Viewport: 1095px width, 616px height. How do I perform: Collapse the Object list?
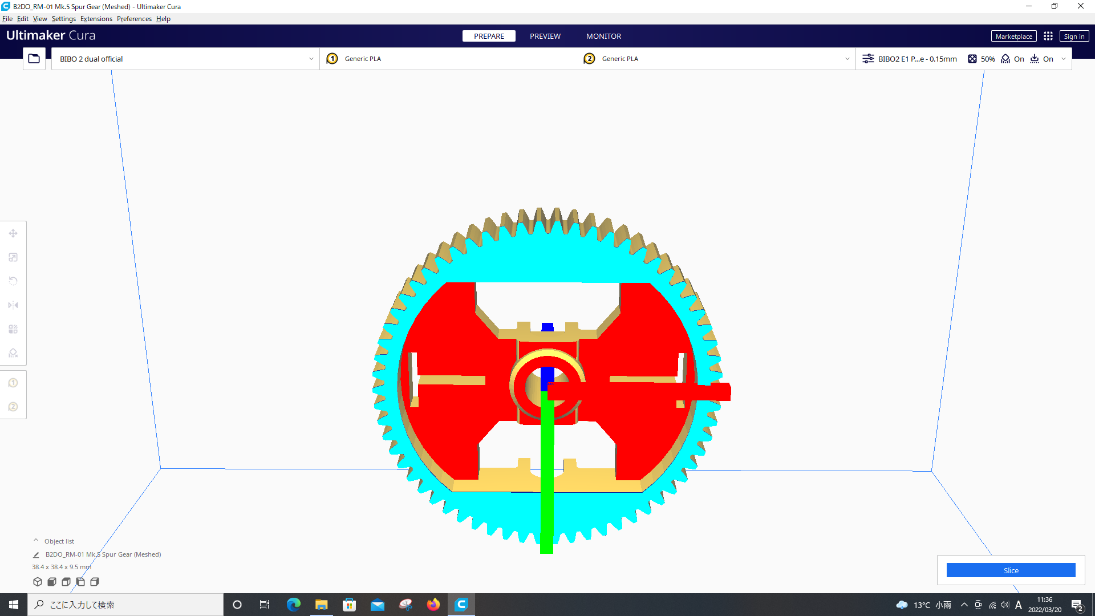pyautogui.click(x=36, y=541)
